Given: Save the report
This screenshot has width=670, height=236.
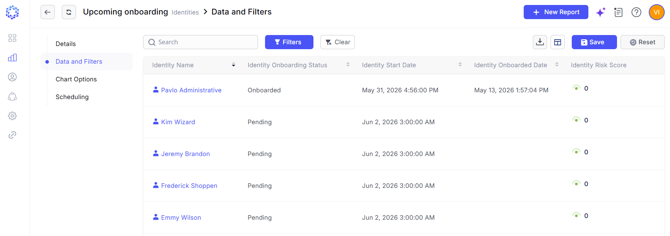Looking at the screenshot, I should (x=594, y=42).
